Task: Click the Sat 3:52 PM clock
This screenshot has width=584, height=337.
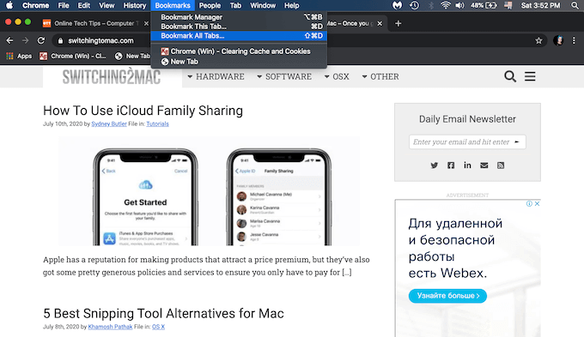Action: click(x=540, y=5)
